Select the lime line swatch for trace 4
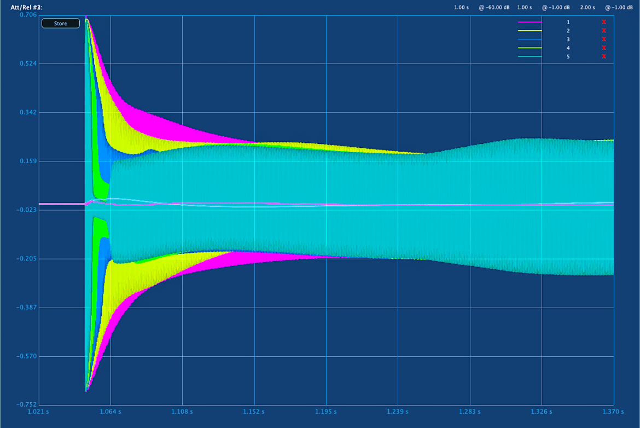The image size is (640, 428). coord(530,48)
